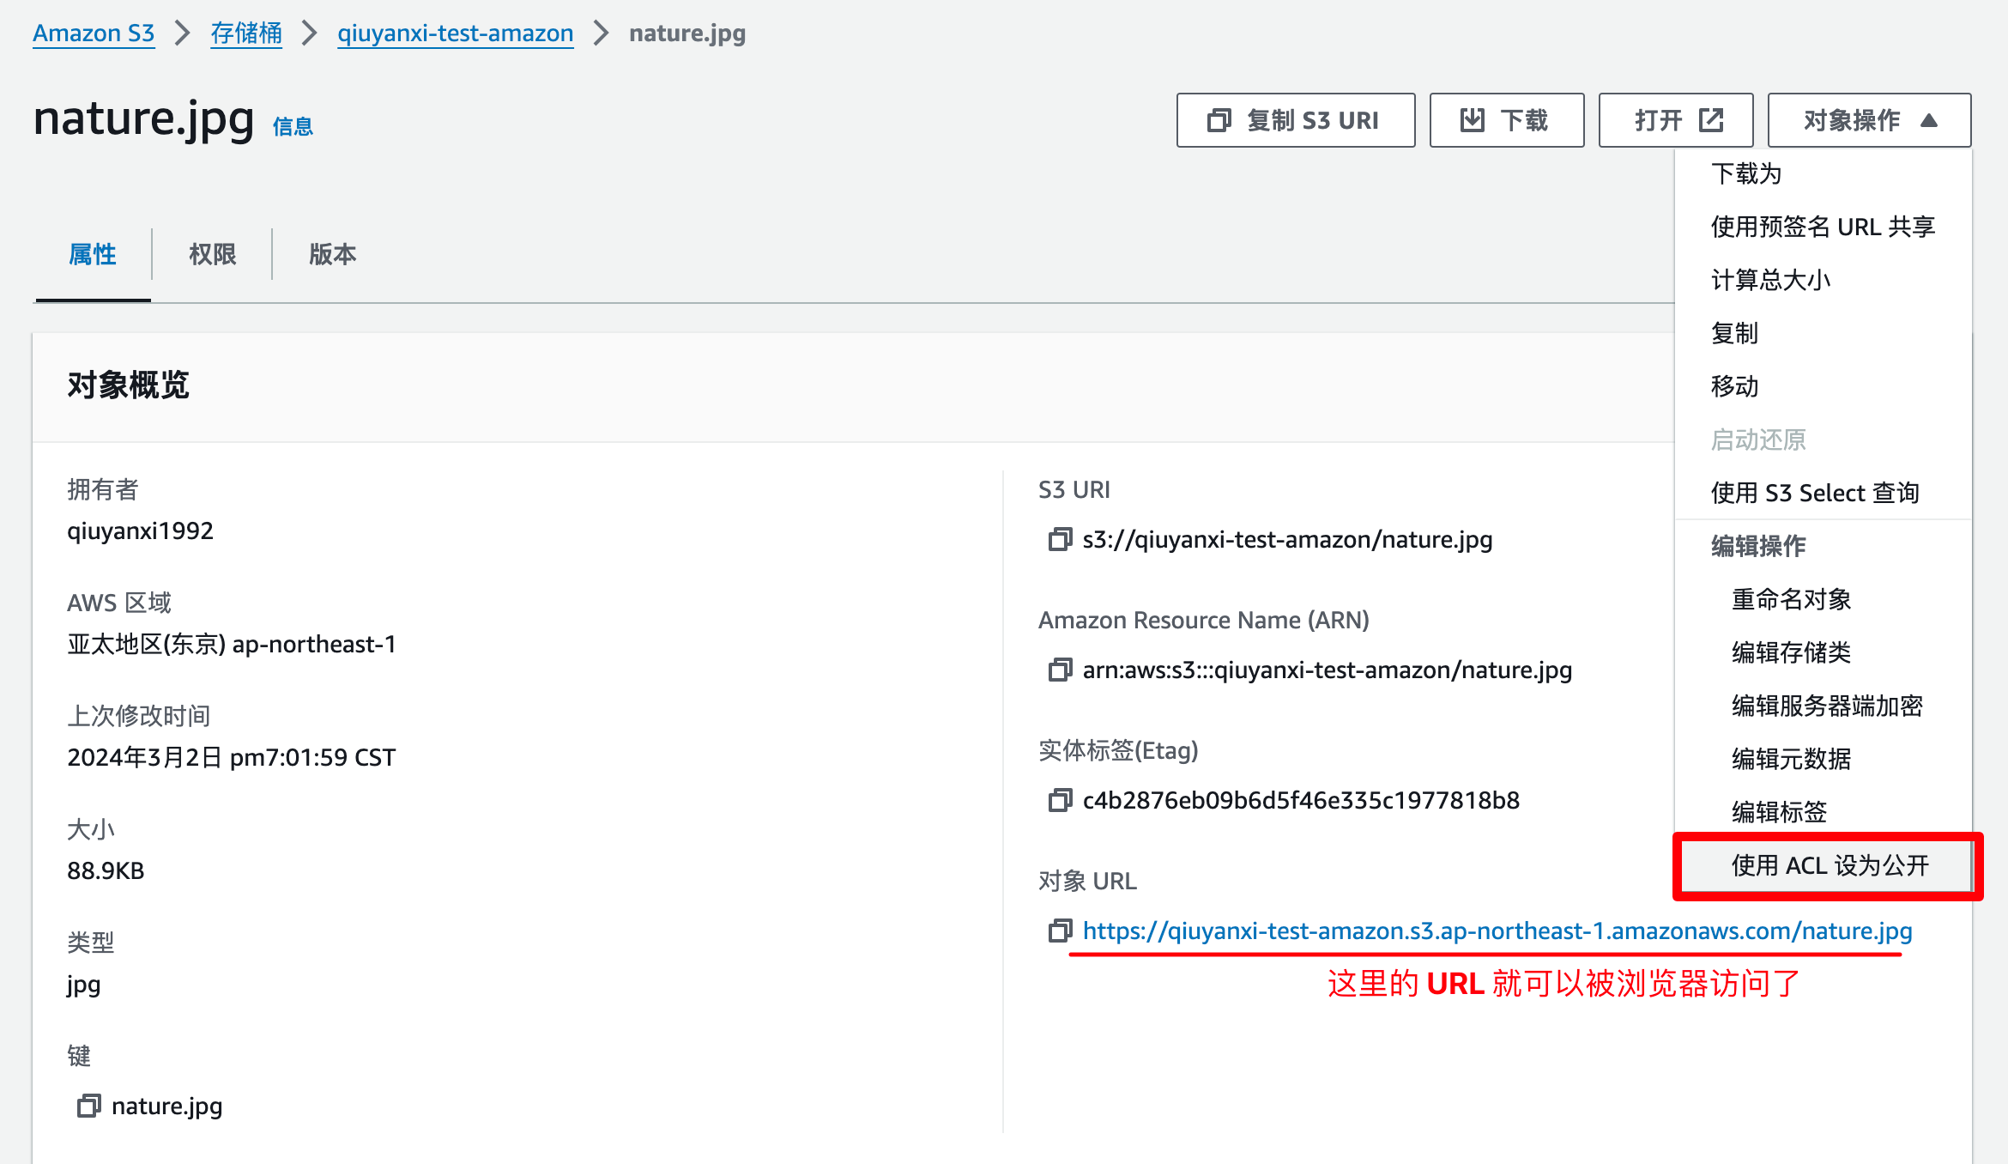
Task: Click the region text ap-northeast-1
Action: coord(314,644)
